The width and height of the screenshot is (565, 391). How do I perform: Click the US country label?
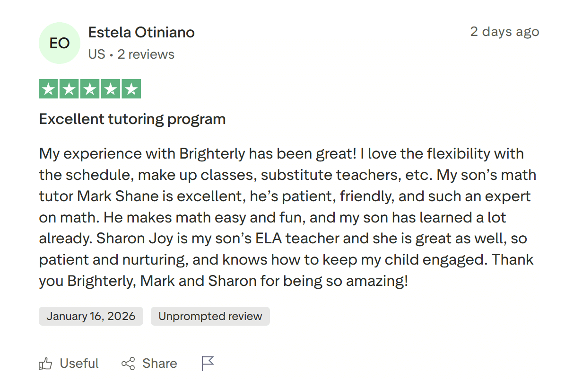click(96, 54)
